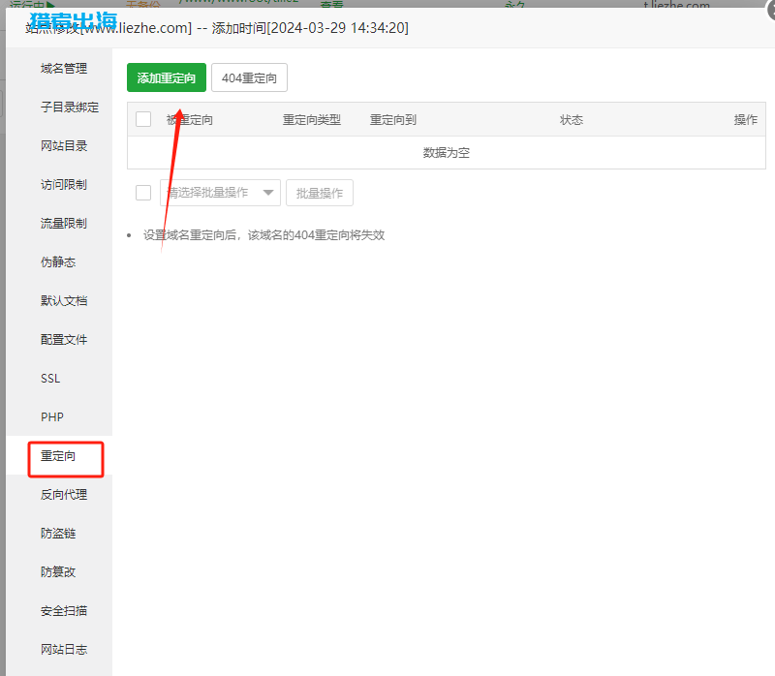
Task: Tick the select-all checkbox in table header
Action: click(x=141, y=119)
